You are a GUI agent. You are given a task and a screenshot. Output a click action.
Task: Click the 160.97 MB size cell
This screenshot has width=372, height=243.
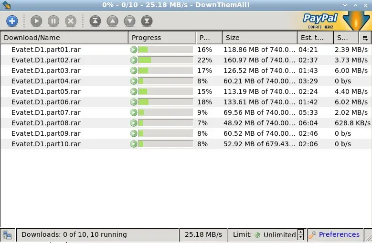(x=259, y=60)
